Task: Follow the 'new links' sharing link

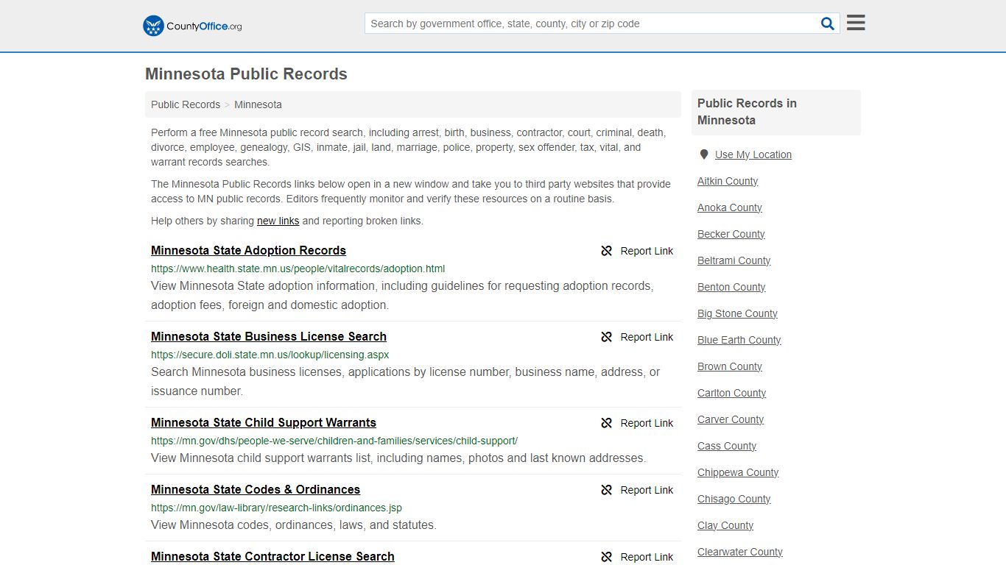Action: click(278, 221)
